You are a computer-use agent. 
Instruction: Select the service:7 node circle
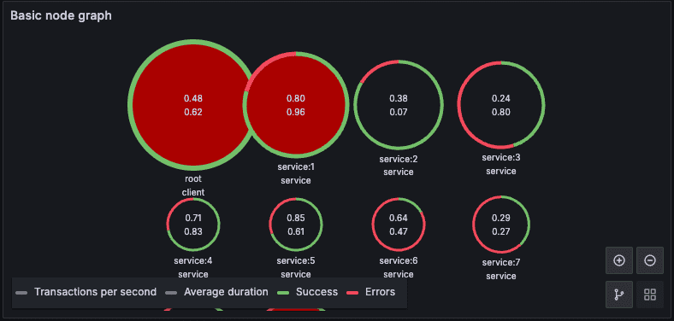tap(500, 225)
